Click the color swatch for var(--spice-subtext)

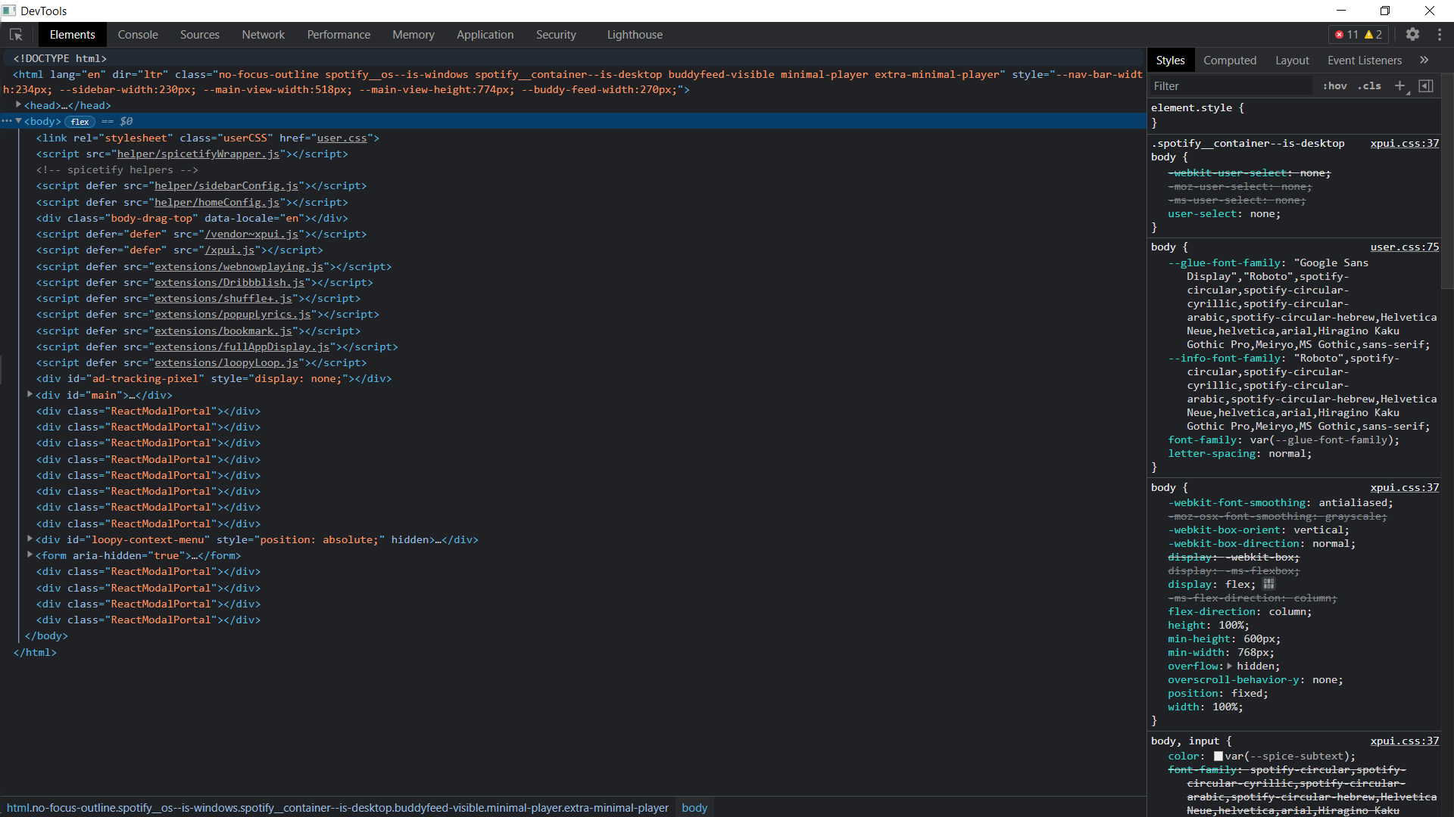pos(1218,756)
